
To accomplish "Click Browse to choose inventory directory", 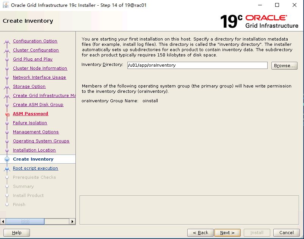I will tap(284, 66).
